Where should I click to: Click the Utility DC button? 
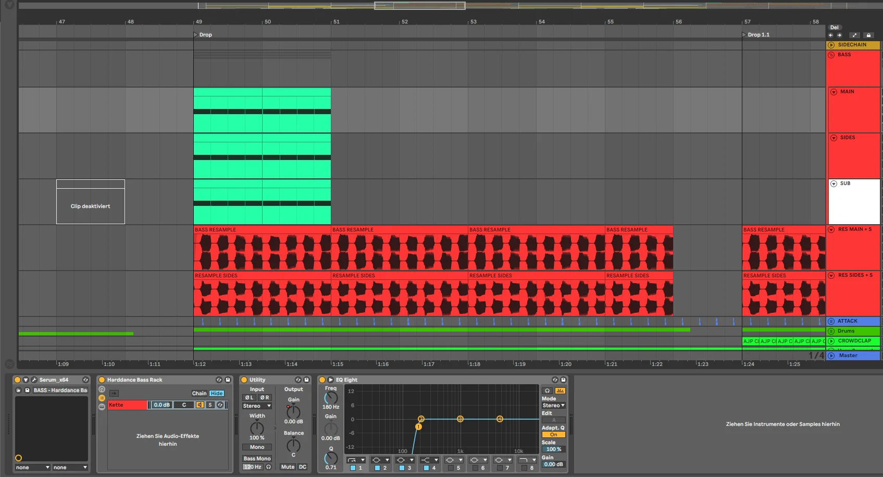click(x=303, y=467)
